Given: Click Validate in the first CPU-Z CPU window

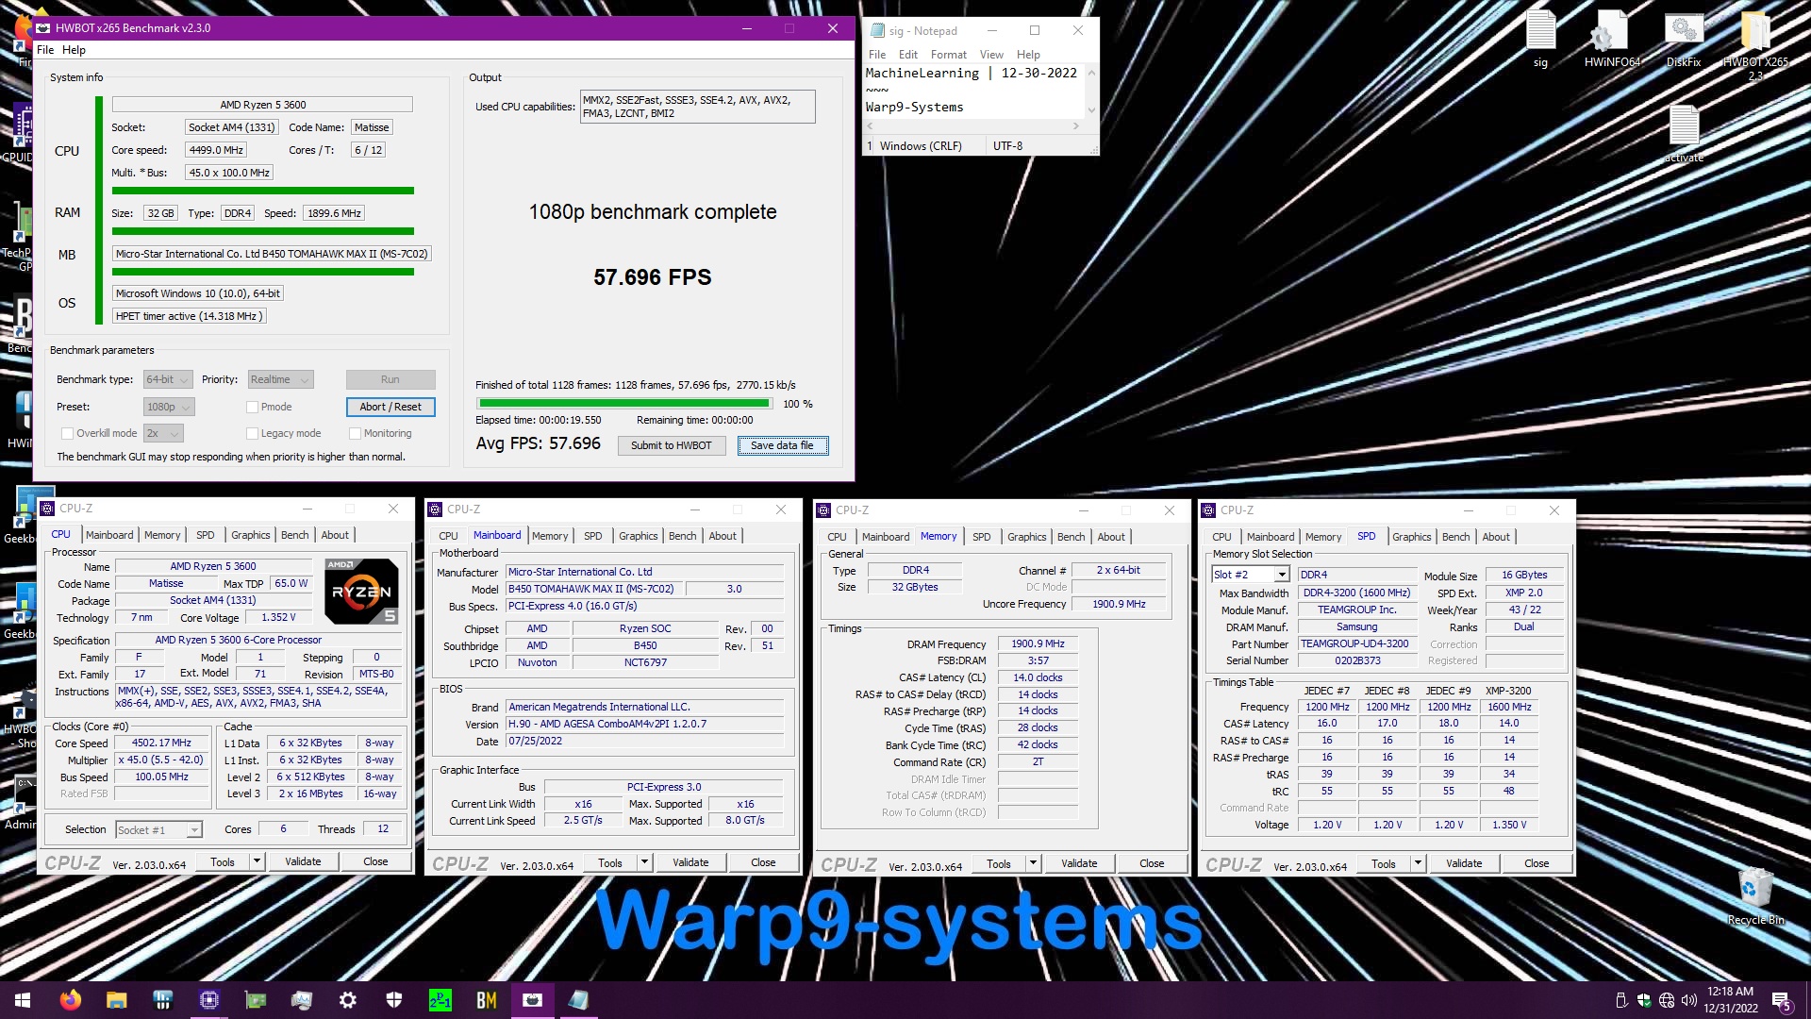Looking at the screenshot, I should (x=303, y=861).
